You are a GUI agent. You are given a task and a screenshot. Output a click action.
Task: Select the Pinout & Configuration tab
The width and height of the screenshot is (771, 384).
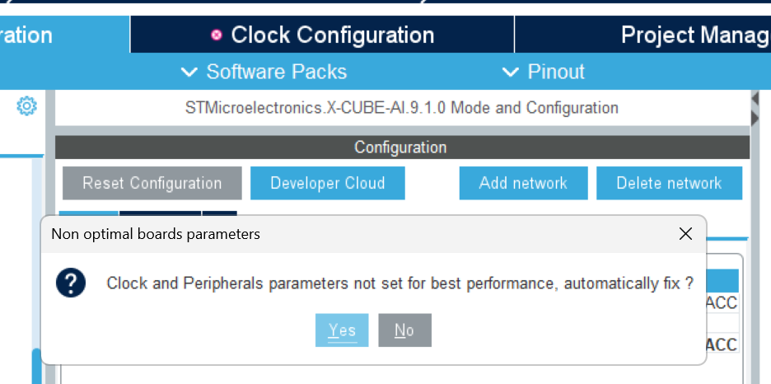click(x=49, y=35)
